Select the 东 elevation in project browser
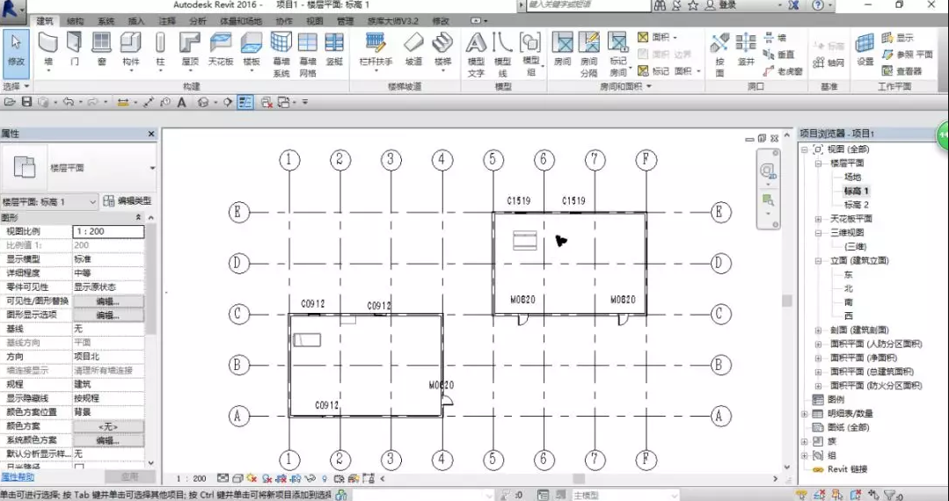The height and width of the screenshot is (501, 949). pyautogui.click(x=848, y=274)
